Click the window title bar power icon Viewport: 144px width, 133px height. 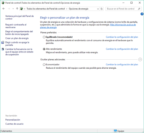coord(3,3)
